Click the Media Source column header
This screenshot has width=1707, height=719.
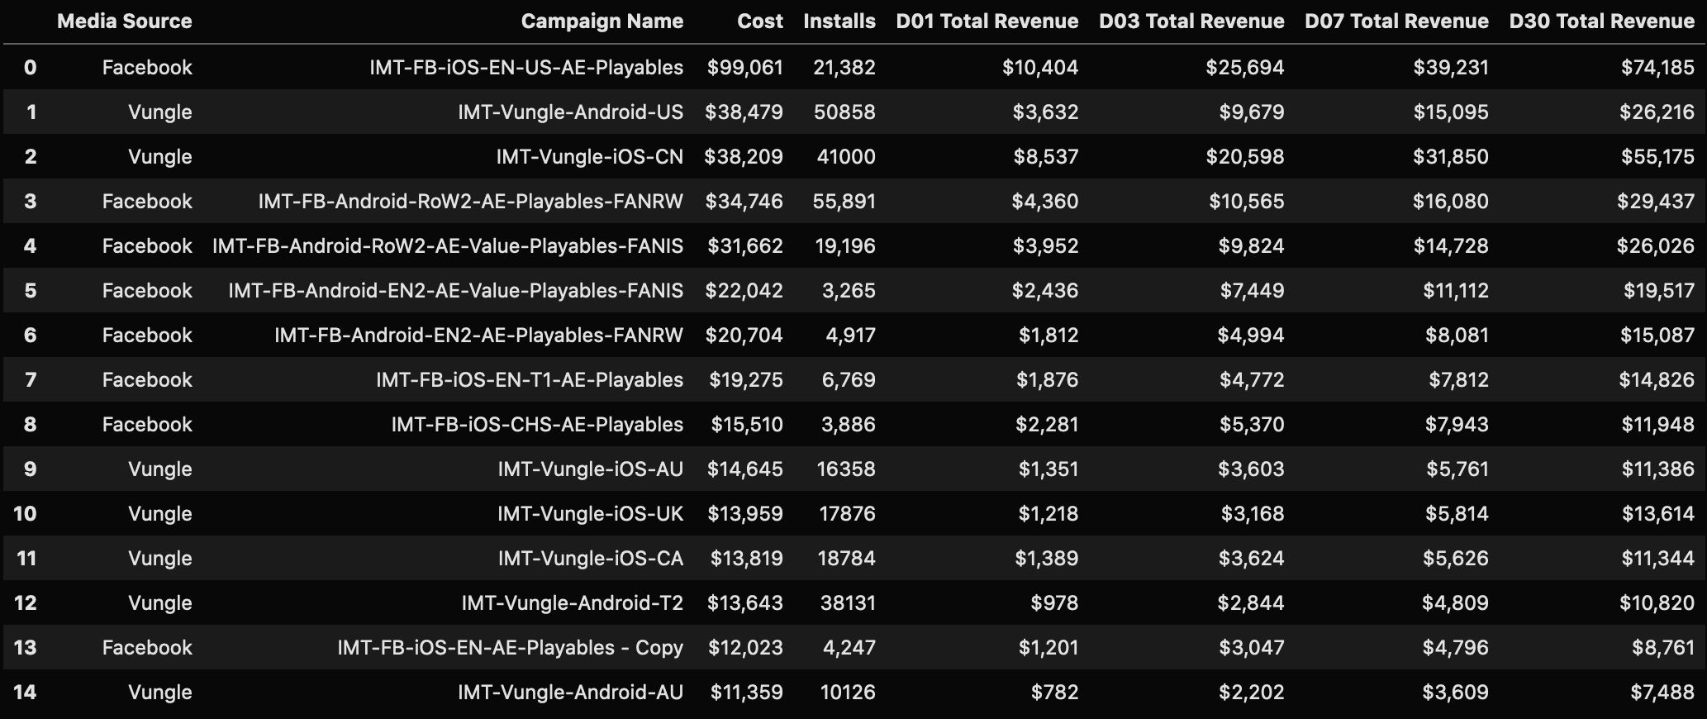click(124, 21)
